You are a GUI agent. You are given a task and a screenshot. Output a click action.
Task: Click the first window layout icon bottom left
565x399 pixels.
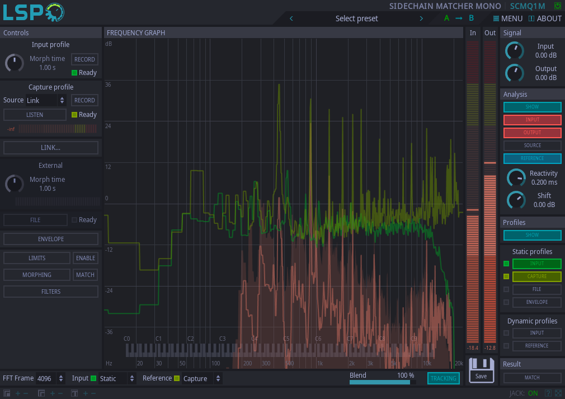[x=7, y=393]
